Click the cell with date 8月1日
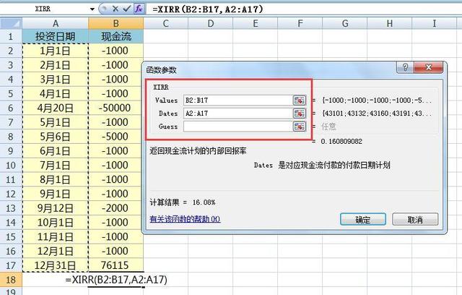The width and height of the screenshot is (462, 295). [55, 179]
